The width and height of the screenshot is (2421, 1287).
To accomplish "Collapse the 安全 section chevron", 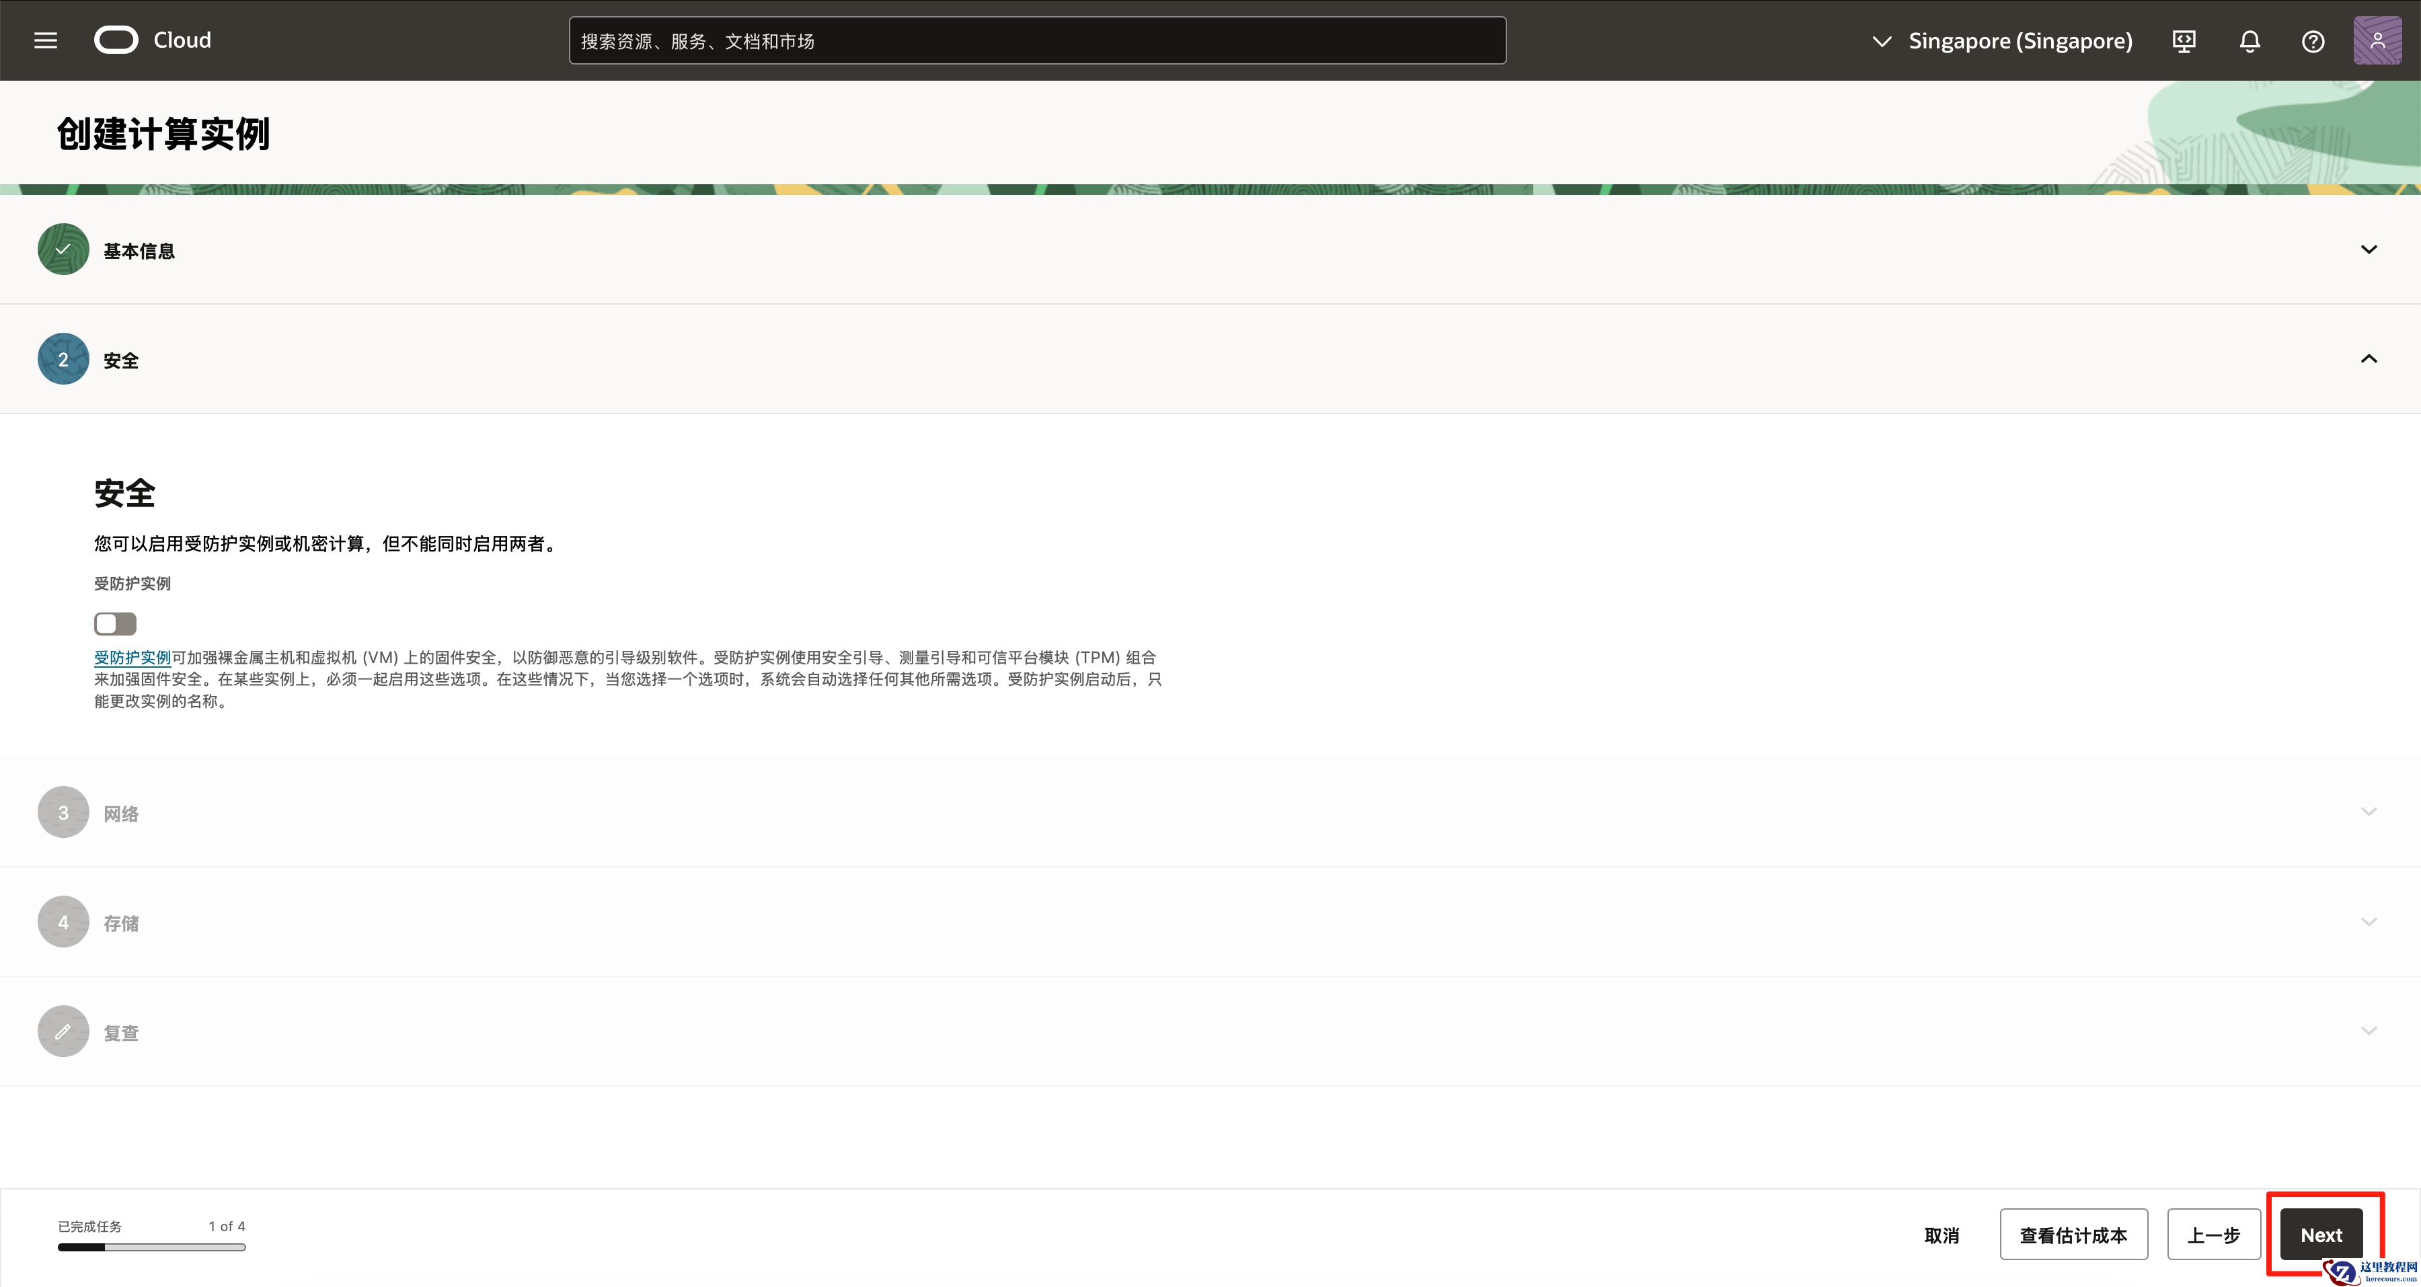I will pos(2369,359).
